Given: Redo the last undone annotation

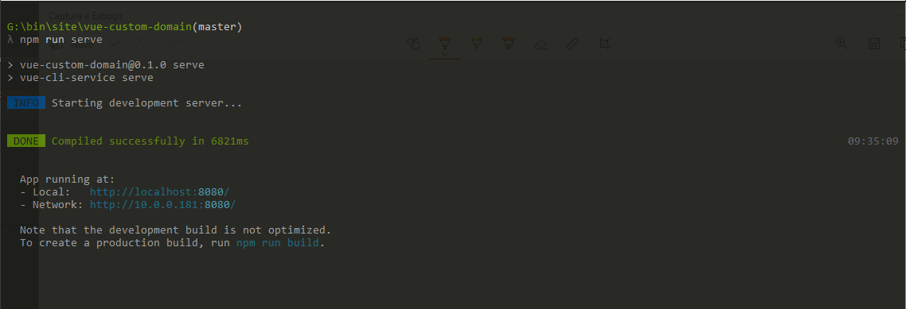Looking at the screenshot, I should (x=174, y=42).
